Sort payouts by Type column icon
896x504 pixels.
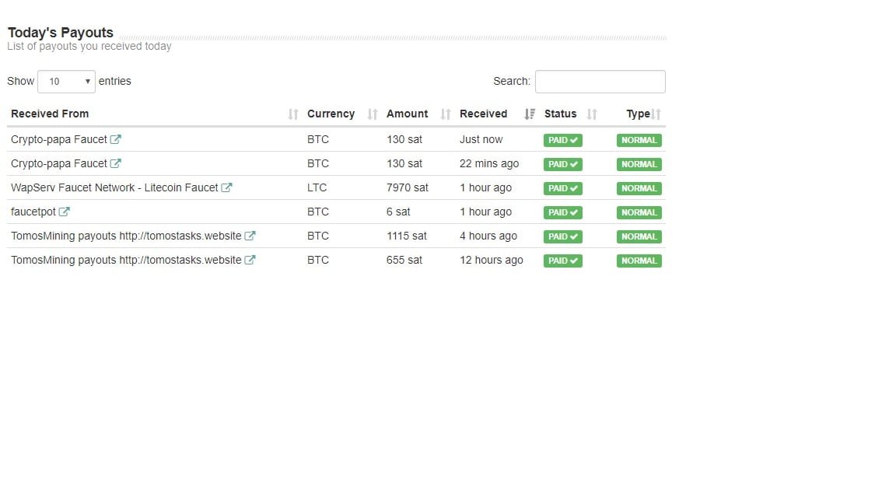pos(656,114)
